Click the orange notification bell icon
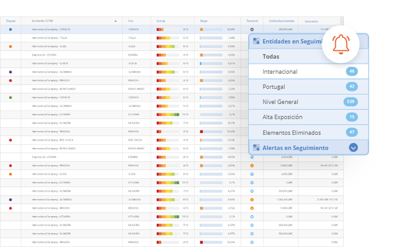The height and width of the screenshot is (247, 393). coord(341,44)
